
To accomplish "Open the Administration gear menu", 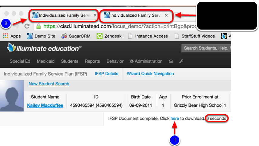I will point(146,61).
